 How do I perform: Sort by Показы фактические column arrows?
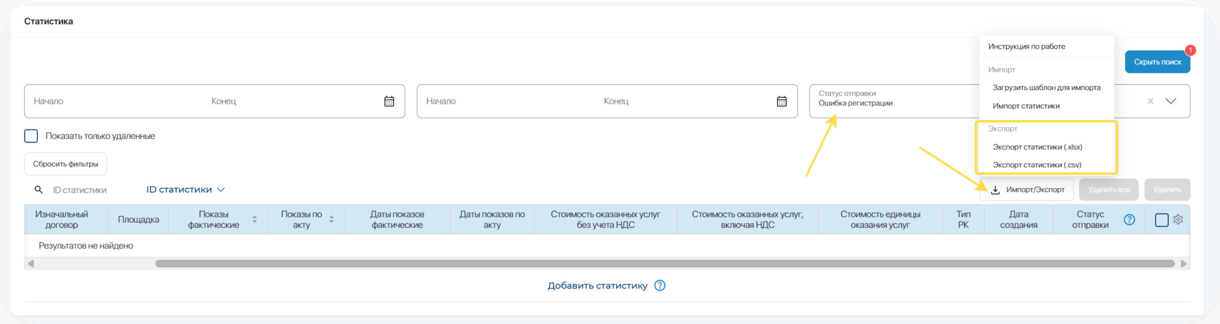(x=254, y=219)
